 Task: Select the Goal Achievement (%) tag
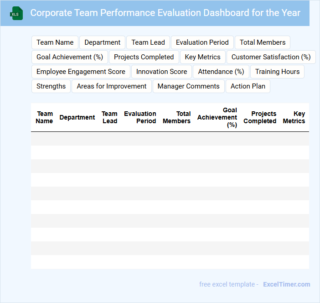point(69,57)
